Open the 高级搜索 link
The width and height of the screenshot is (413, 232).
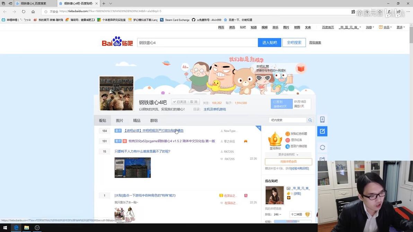315,43
